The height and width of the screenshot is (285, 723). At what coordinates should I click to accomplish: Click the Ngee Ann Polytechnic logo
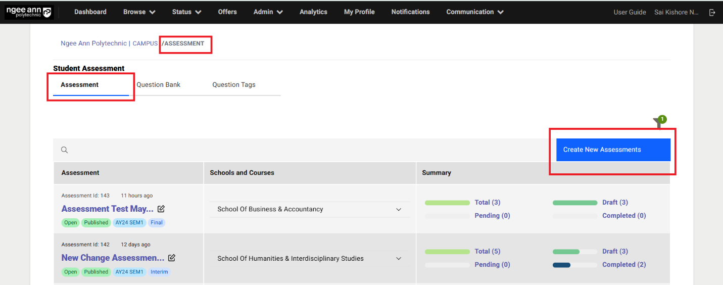click(x=29, y=12)
